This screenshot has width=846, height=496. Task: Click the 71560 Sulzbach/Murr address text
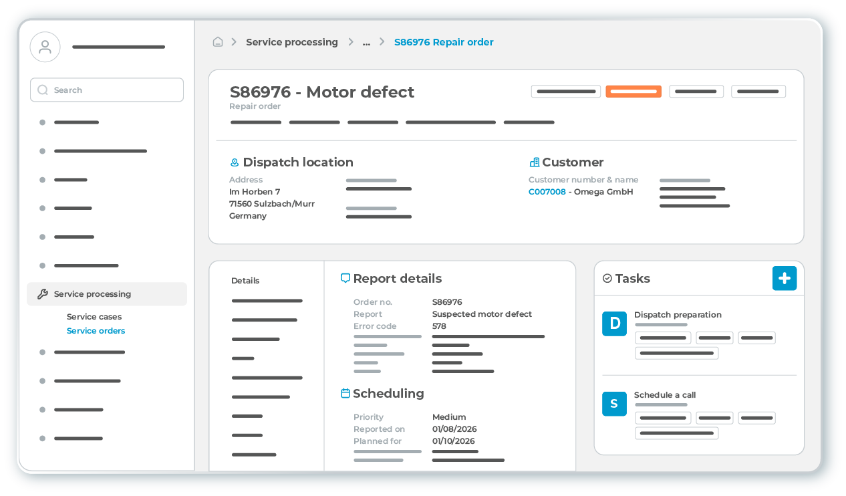272,204
